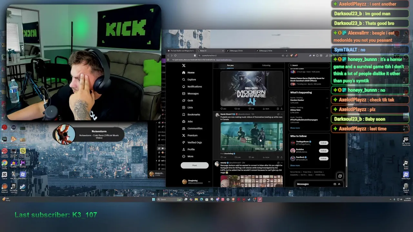Open the More menu in X sidebar

(x=187, y=157)
